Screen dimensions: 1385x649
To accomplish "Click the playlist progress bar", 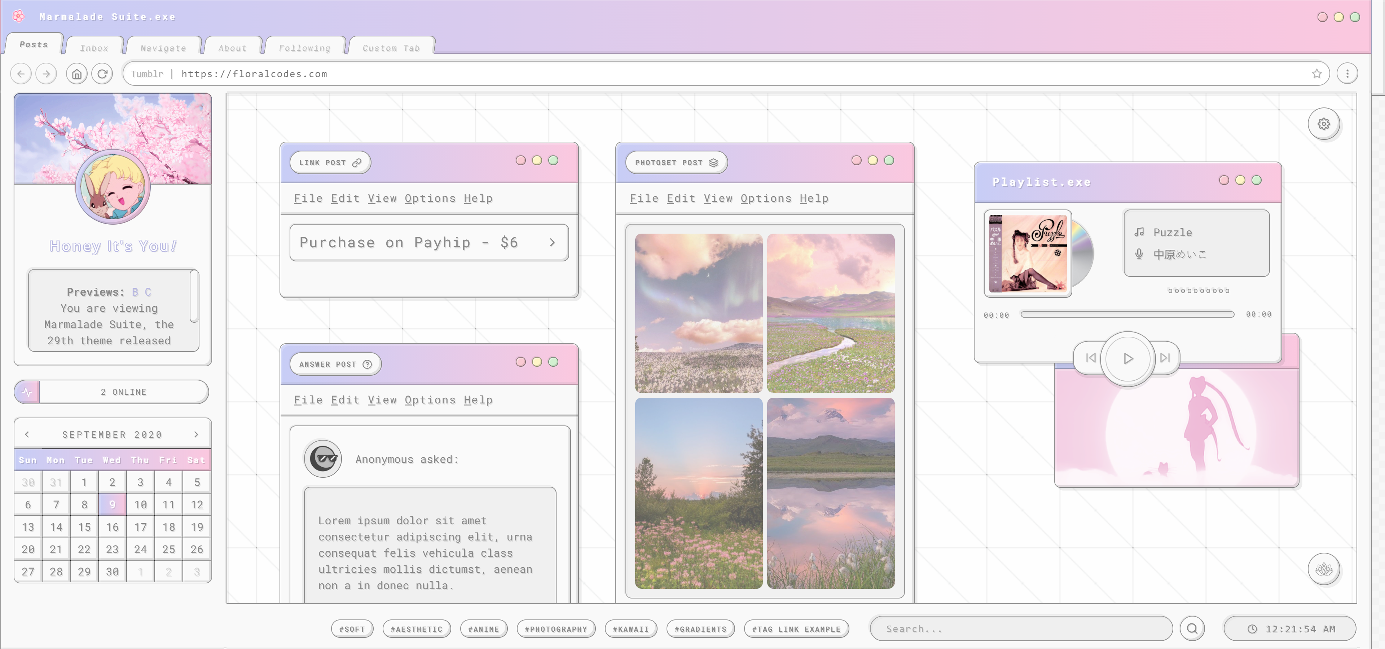I will (x=1127, y=314).
